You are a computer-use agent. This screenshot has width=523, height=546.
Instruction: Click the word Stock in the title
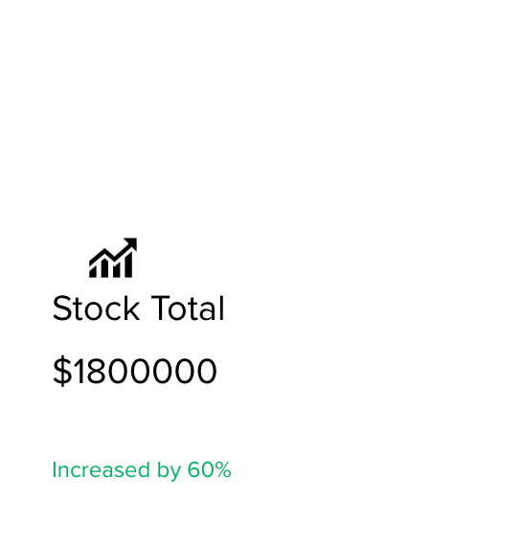tap(96, 308)
